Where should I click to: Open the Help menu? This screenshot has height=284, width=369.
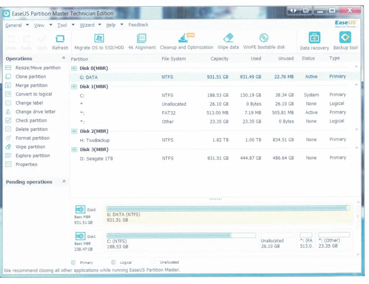[x=111, y=25]
